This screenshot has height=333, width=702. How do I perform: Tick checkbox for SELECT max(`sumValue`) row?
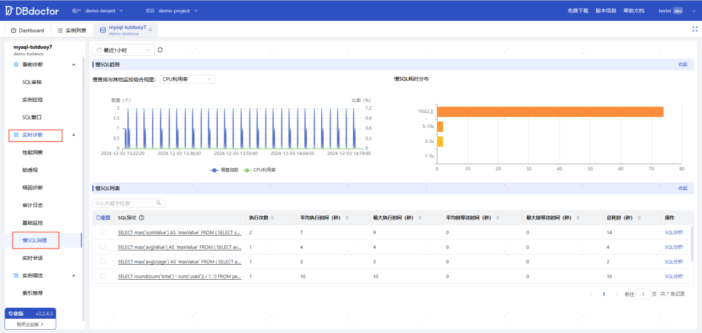click(103, 232)
